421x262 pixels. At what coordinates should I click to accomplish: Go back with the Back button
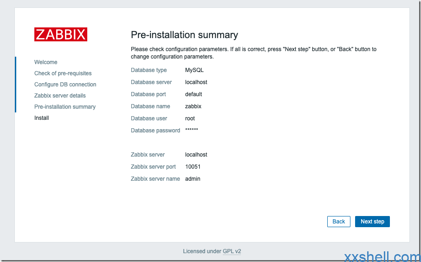coord(338,222)
